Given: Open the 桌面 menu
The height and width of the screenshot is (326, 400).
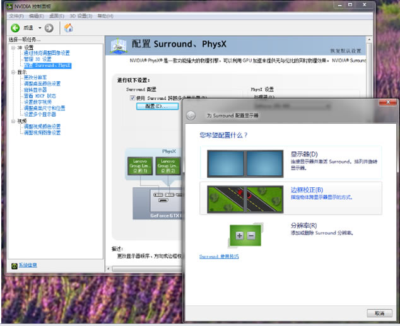Looking at the screenshot, I should pos(57,16).
